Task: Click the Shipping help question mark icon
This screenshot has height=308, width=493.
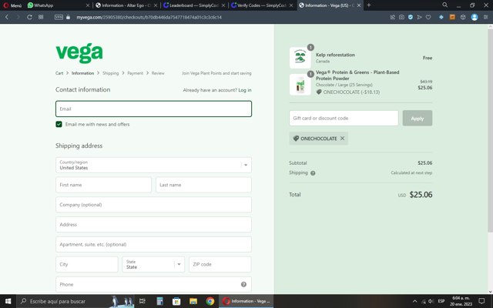Action: pos(313,172)
